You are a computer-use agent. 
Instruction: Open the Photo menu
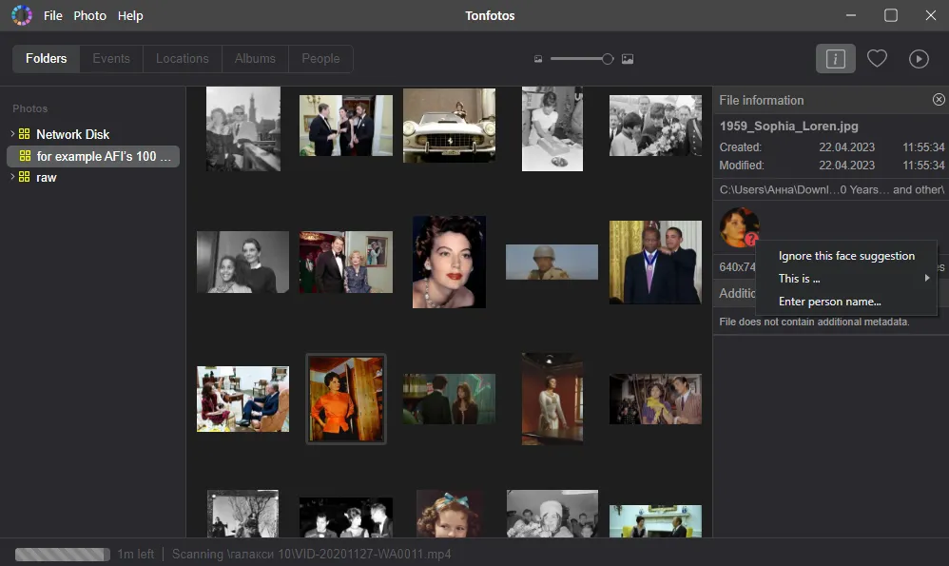coord(89,16)
